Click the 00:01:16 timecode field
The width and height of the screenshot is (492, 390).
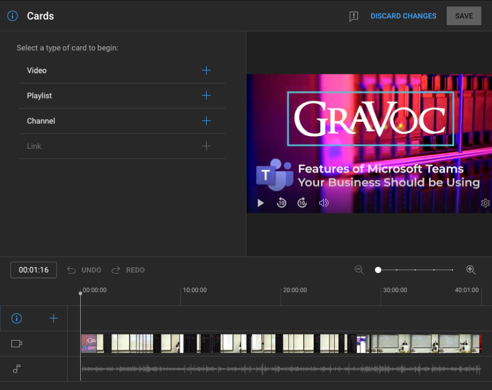point(33,270)
